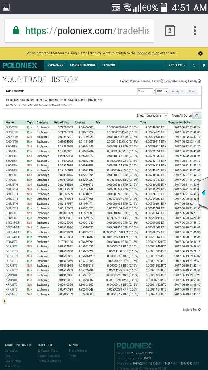The image size is (208, 370).
Task: Open Contact Support footer link
Action: [x=49, y=351]
